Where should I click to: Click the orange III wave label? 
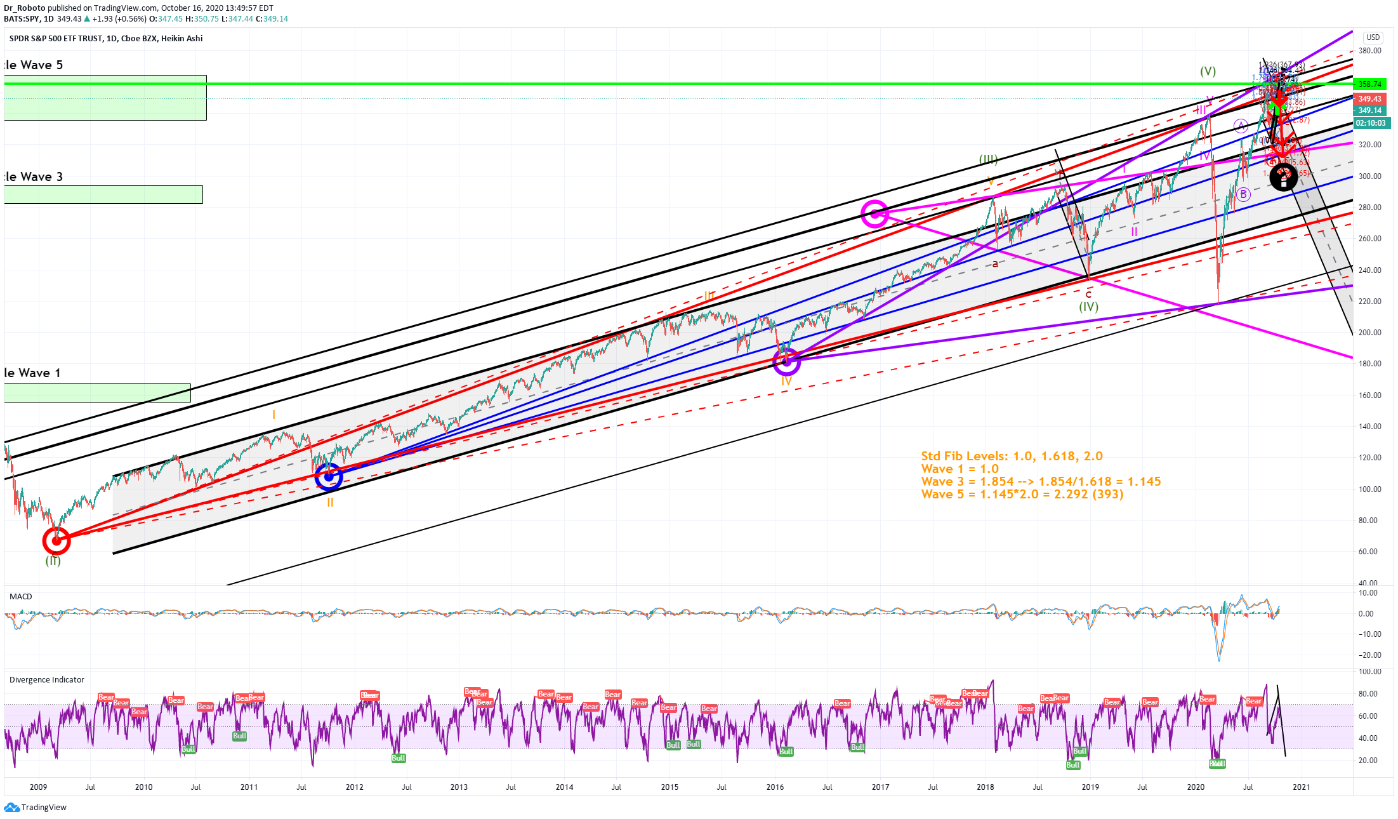pyautogui.click(x=709, y=296)
